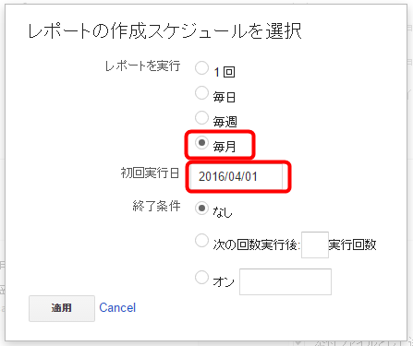Click the 1回 label text
Screen dimensions: 413x346
click(x=225, y=72)
